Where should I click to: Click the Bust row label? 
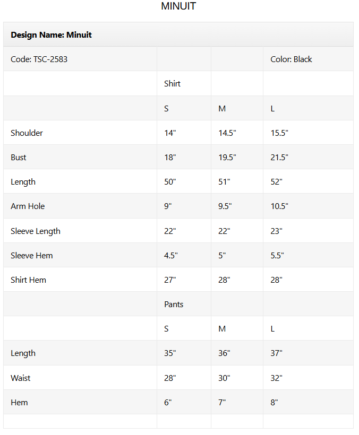[x=18, y=158]
